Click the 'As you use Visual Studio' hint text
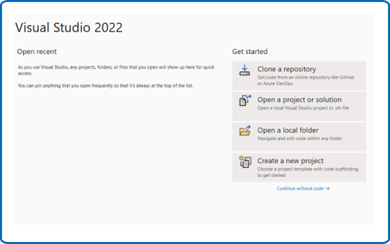390x244 pixels. pos(116,70)
